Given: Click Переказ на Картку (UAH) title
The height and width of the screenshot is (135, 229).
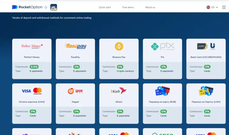Looking at the screenshot, I should (206, 102).
